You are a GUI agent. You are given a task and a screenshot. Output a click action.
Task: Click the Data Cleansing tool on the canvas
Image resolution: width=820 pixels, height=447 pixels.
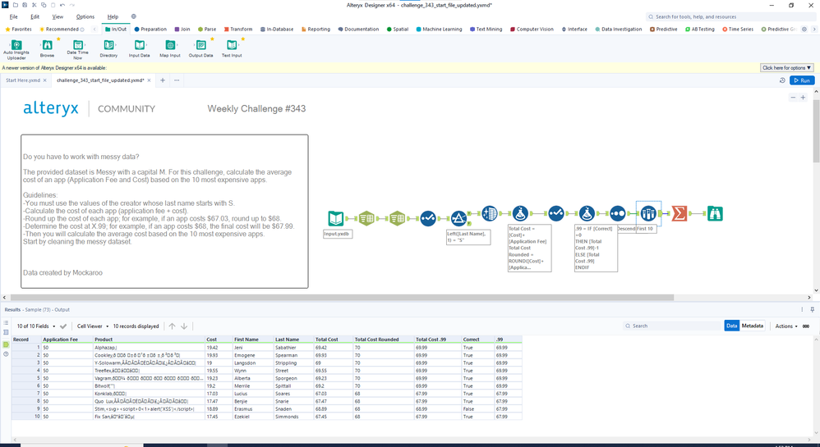click(490, 213)
